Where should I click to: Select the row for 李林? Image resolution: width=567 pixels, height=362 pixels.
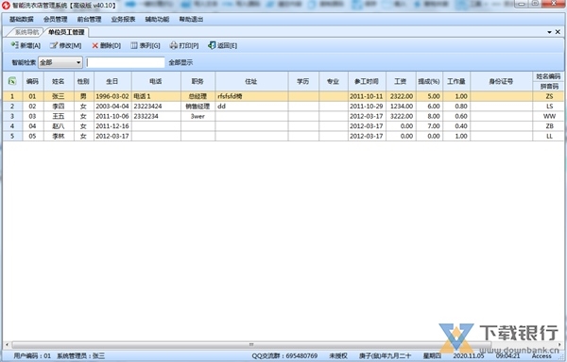[x=283, y=137]
